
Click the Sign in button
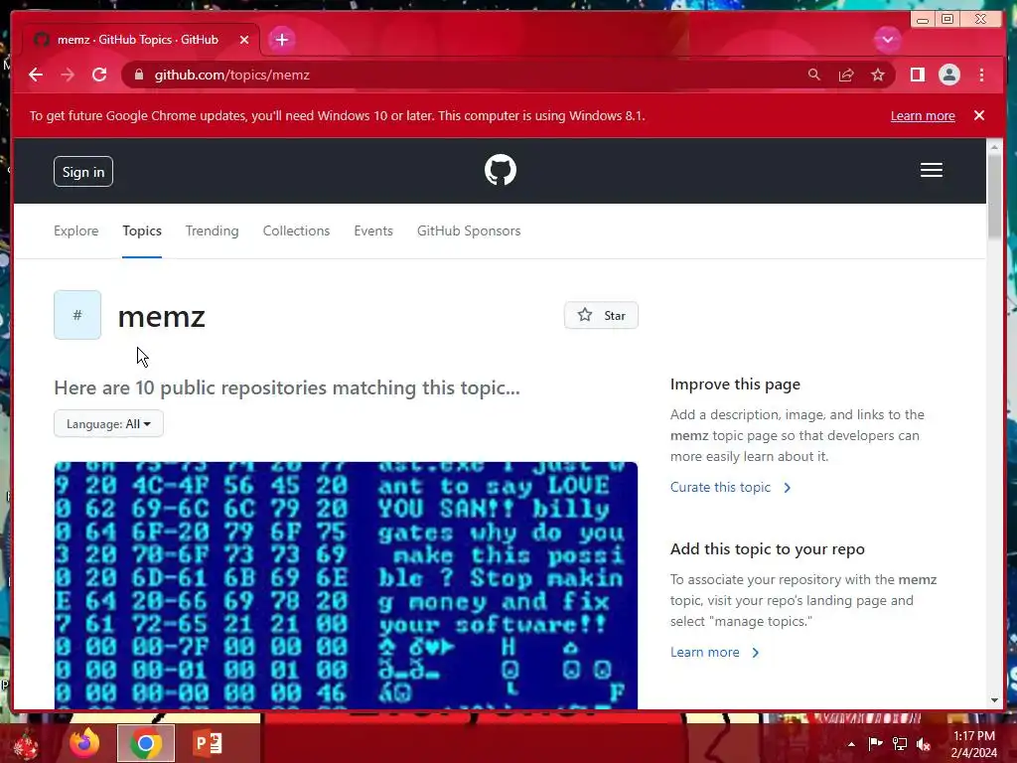[x=83, y=171]
